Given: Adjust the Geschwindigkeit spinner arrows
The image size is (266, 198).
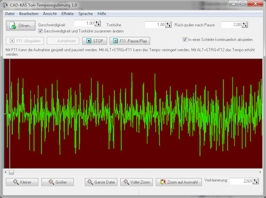Looking at the screenshot, I should tap(98, 23).
